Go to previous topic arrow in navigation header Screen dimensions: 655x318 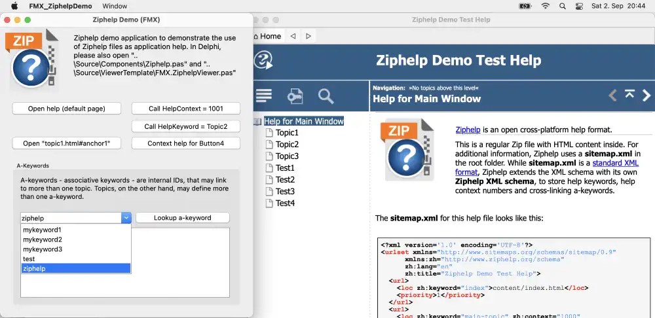(x=612, y=96)
